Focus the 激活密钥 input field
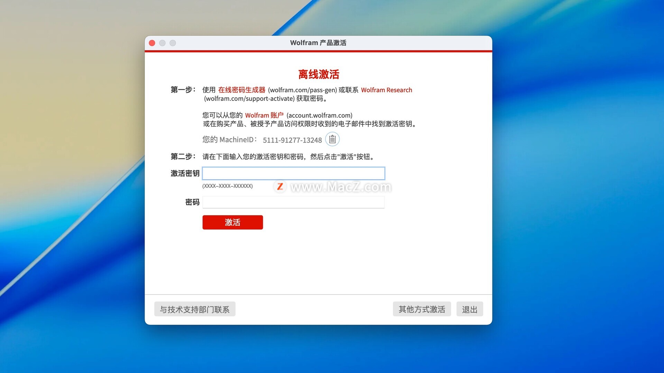 294,173
